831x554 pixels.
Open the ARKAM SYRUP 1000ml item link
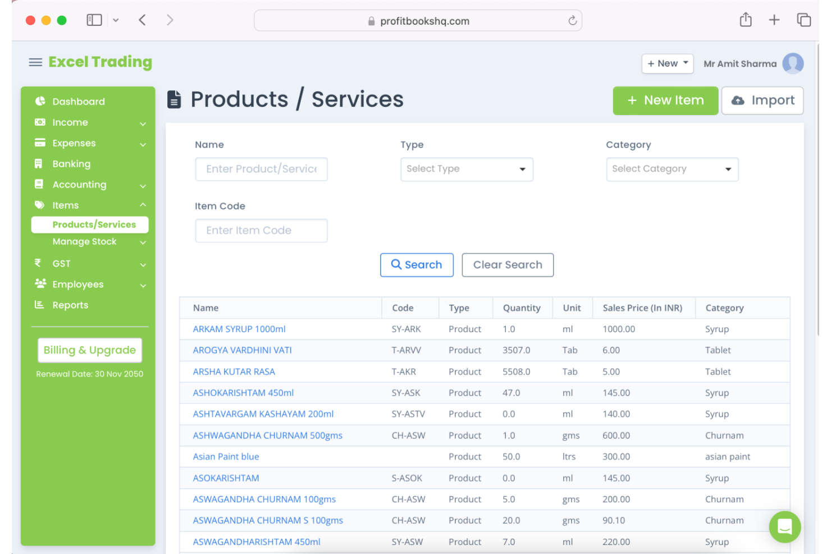click(239, 329)
